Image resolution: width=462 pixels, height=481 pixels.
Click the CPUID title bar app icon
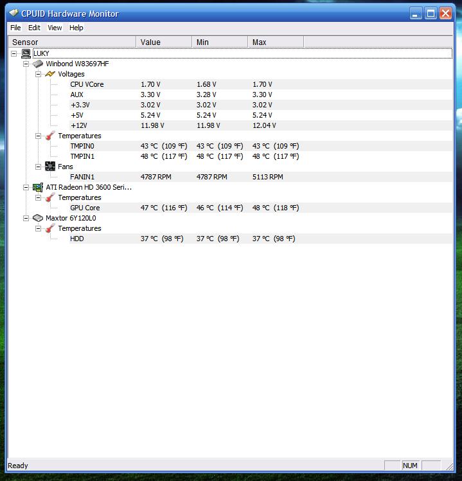13,13
